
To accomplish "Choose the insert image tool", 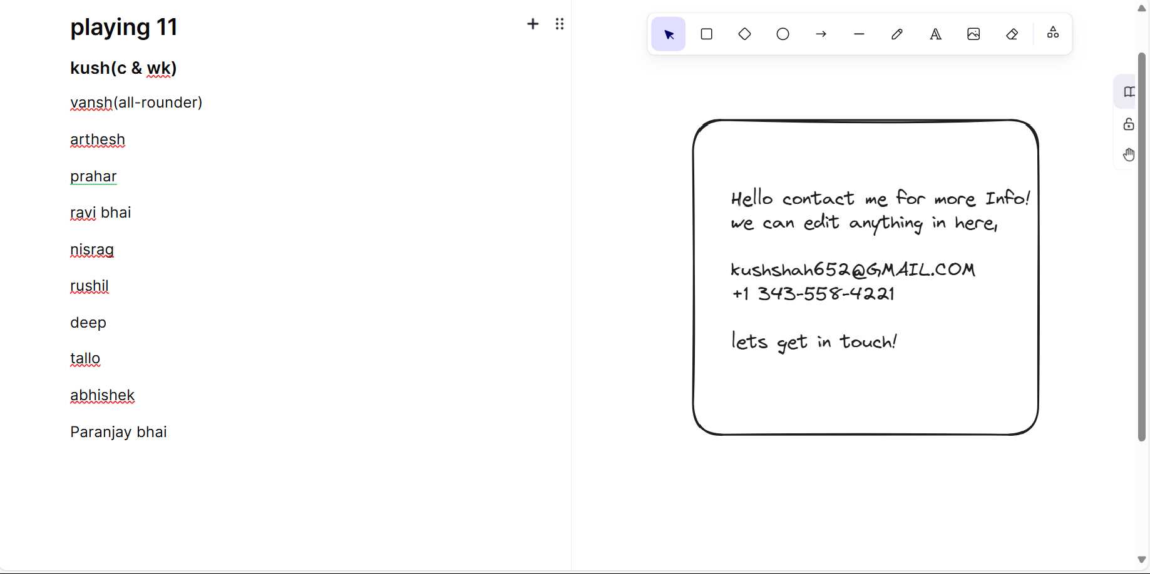I will [x=973, y=34].
